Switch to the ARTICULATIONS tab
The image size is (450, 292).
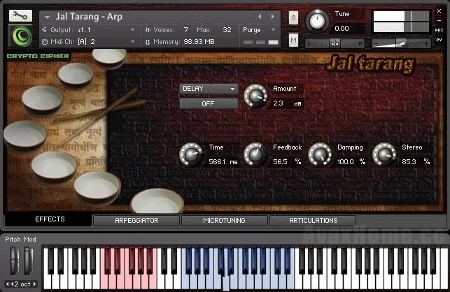tap(313, 220)
